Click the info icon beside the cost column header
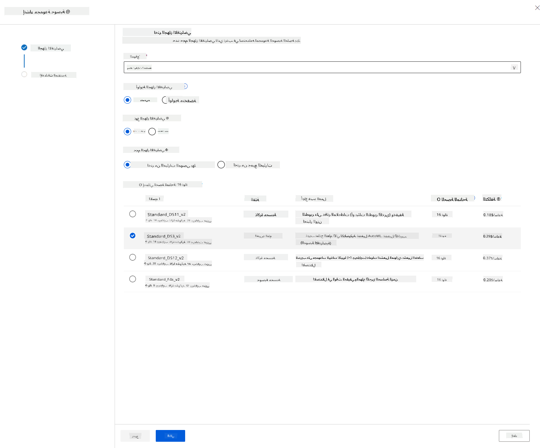 click(x=498, y=199)
